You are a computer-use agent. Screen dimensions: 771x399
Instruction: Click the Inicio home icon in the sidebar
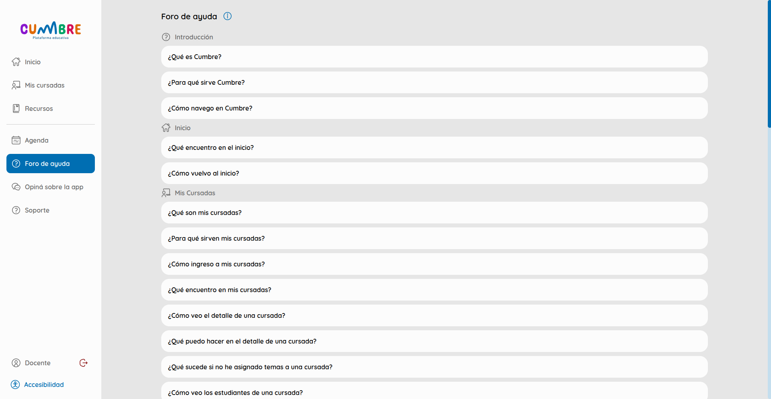pos(16,62)
